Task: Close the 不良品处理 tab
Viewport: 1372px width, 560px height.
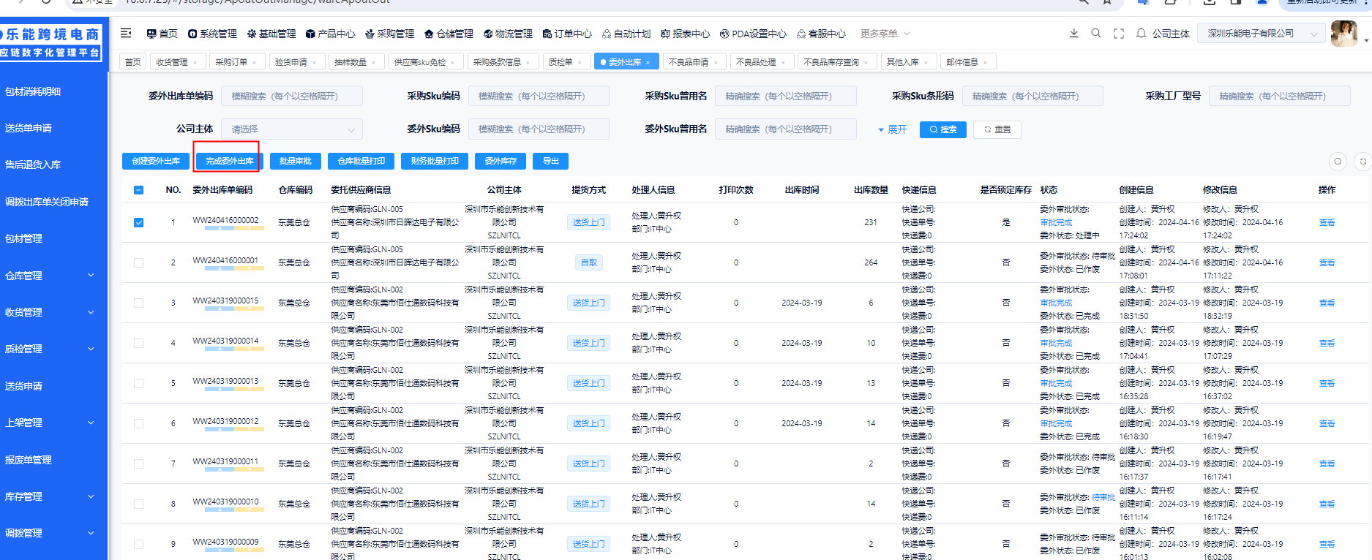Action: (x=783, y=62)
